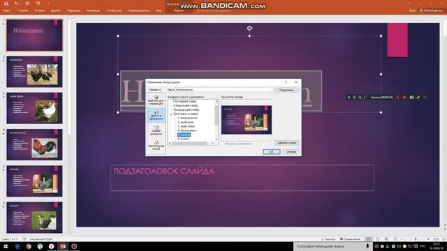Save the presentation using the quick access icon

(x=6, y=3)
